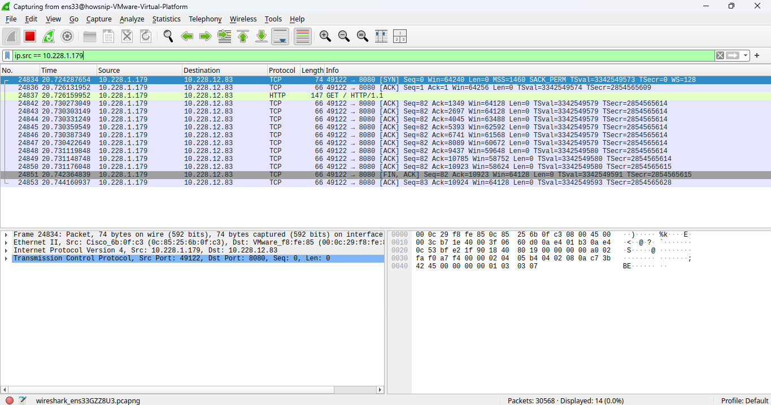Go back in packet history
This screenshot has width=771, height=405.
tap(187, 36)
